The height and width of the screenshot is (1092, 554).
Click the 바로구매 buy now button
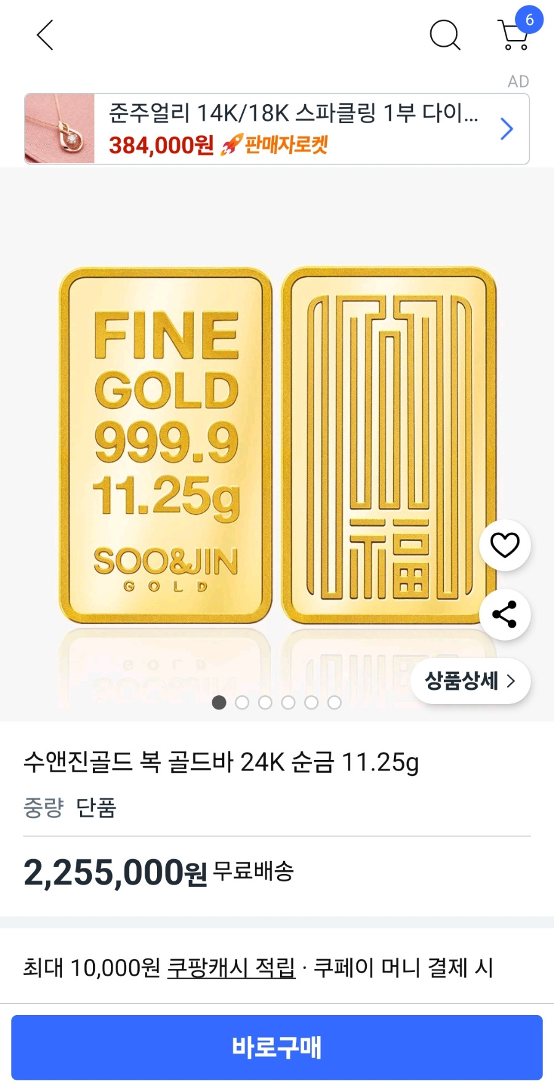point(277,1048)
